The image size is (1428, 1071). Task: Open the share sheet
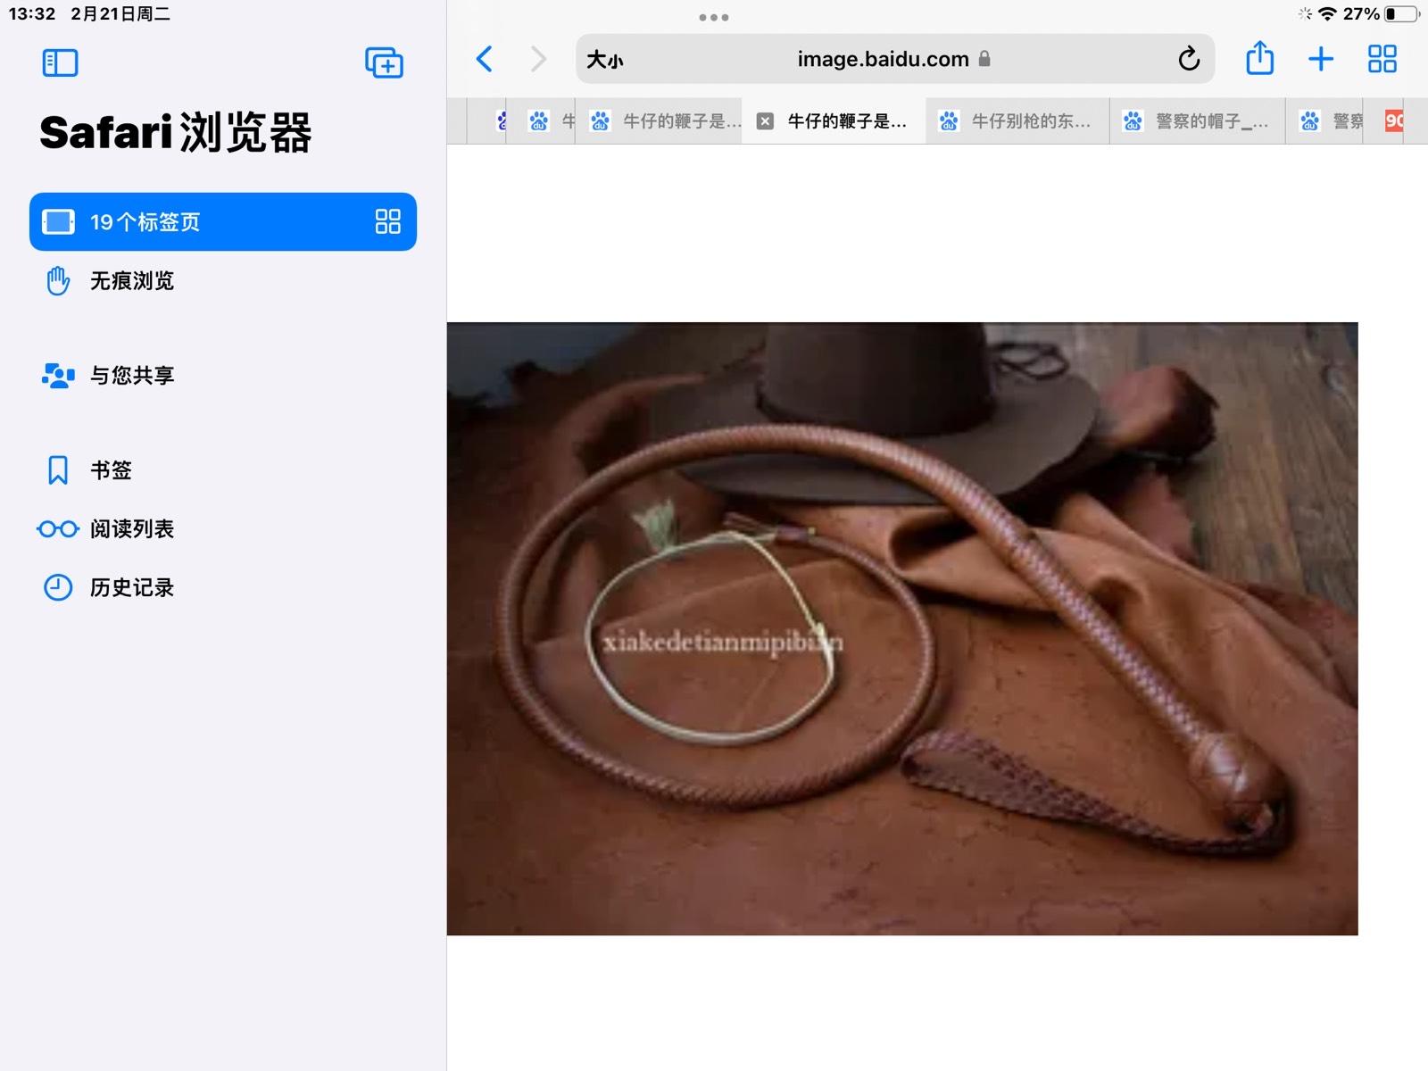(1259, 58)
